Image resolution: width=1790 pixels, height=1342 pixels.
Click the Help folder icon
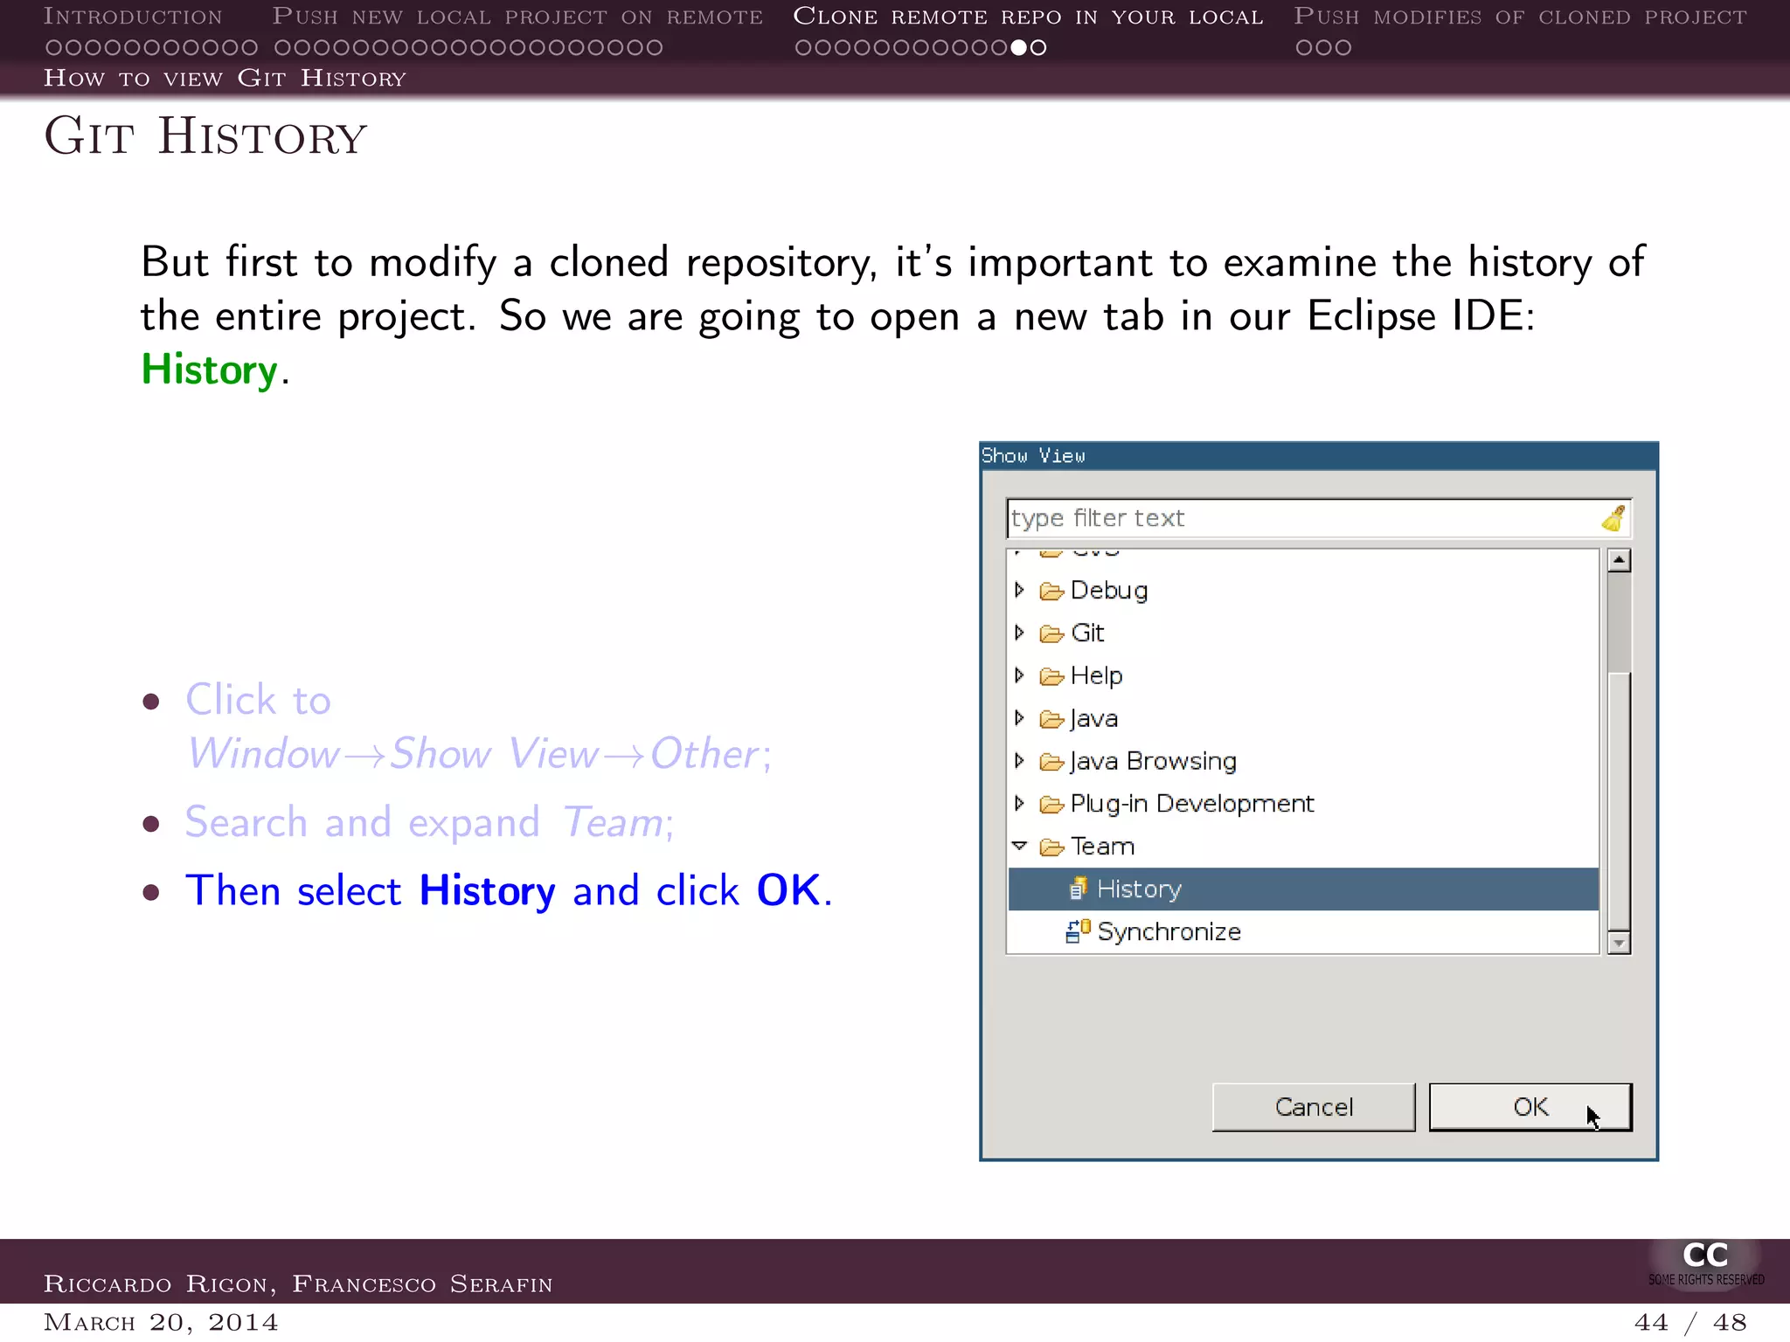(1051, 677)
